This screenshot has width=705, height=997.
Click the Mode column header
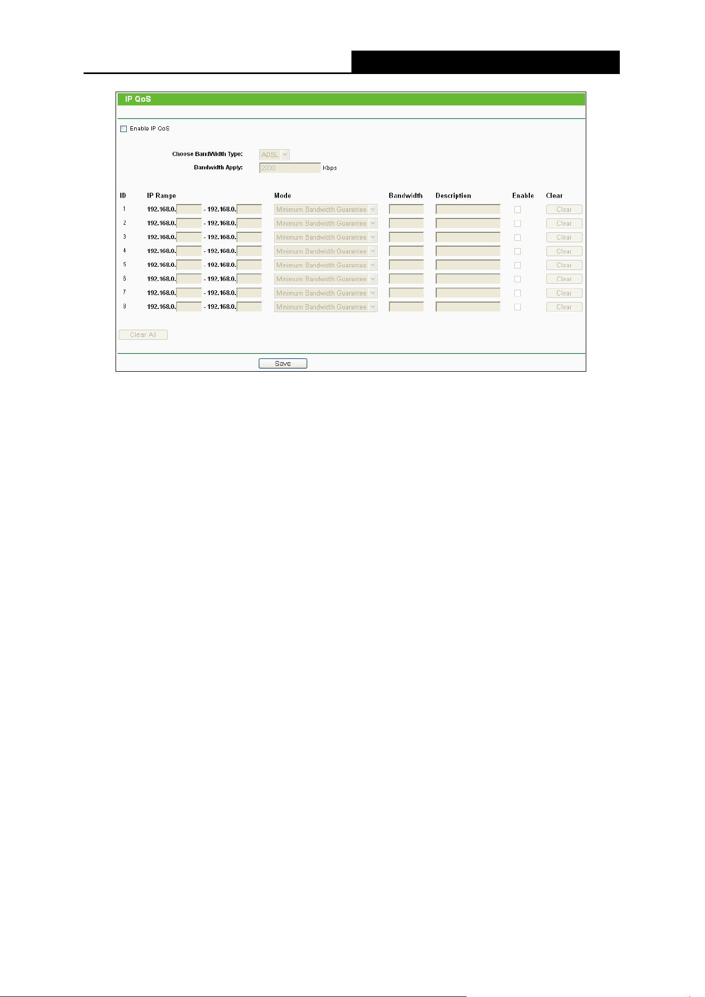tap(283, 196)
